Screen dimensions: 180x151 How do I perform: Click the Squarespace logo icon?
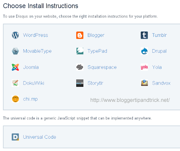[x=80, y=67]
